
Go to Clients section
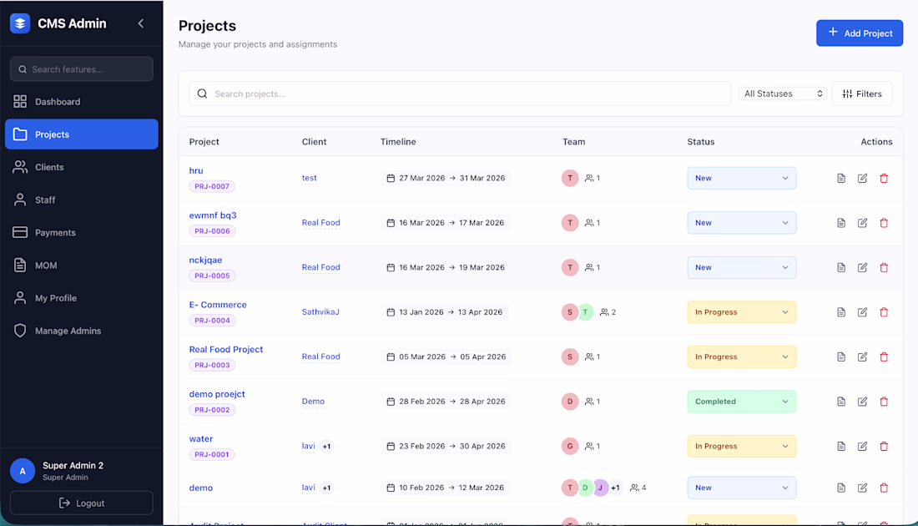(x=82, y=167)
